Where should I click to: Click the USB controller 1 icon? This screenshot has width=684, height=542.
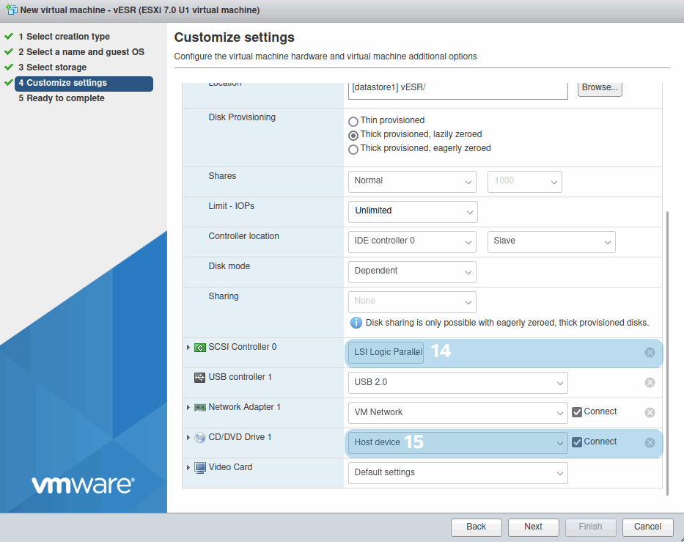click(x=200, y=378)
